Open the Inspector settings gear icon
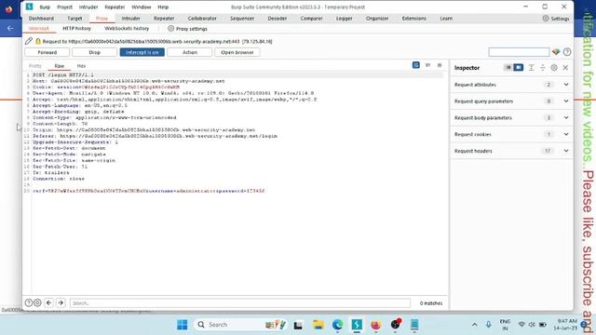The width and height of the screenshot is (596, 335). [x=554, y=68]
